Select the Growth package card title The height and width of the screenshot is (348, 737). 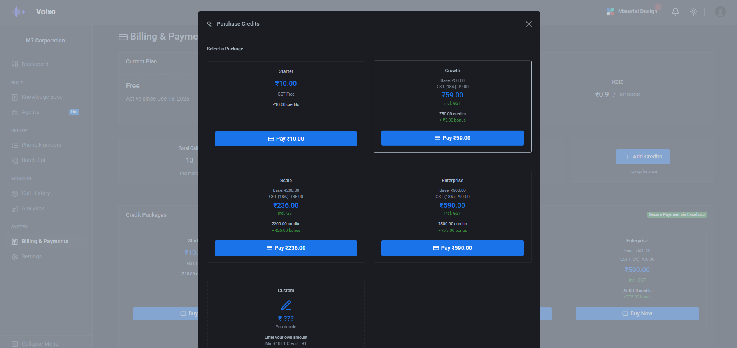pos(453,71)
